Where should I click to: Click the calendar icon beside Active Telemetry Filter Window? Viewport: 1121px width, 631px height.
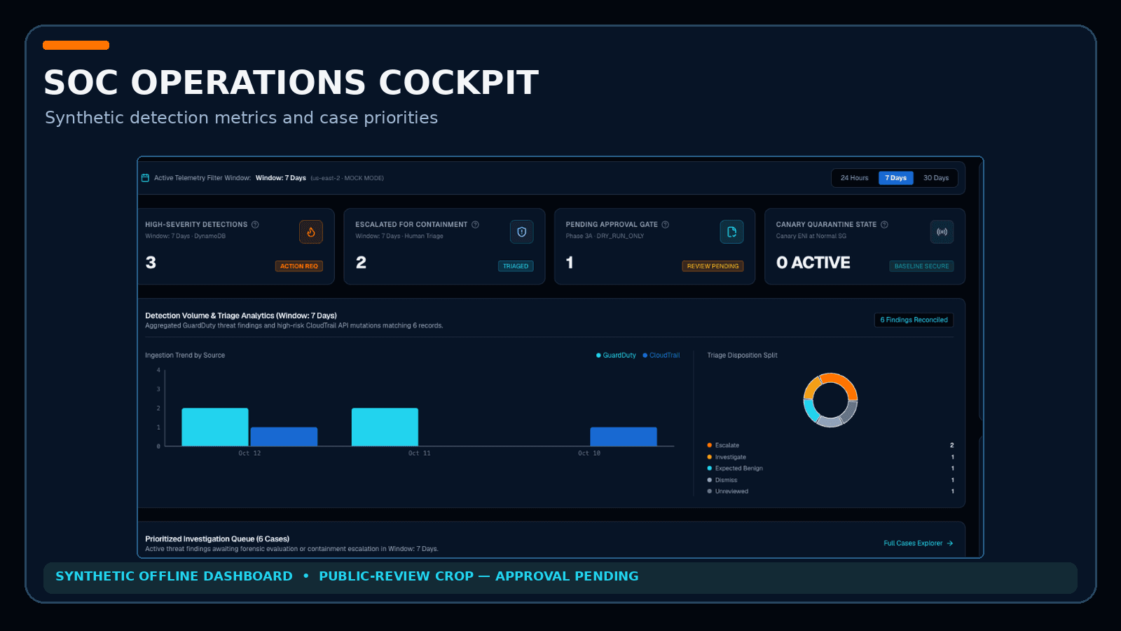pyautogui.click(x=145, y=178)
